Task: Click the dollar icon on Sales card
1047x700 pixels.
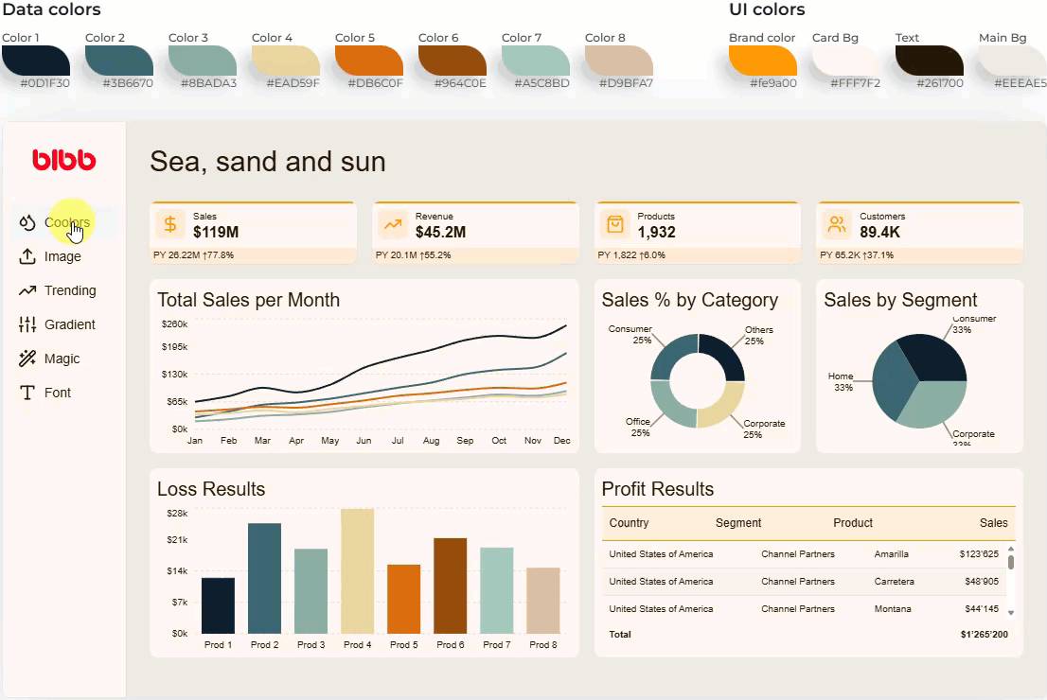Action: click(x=170, y=225)
